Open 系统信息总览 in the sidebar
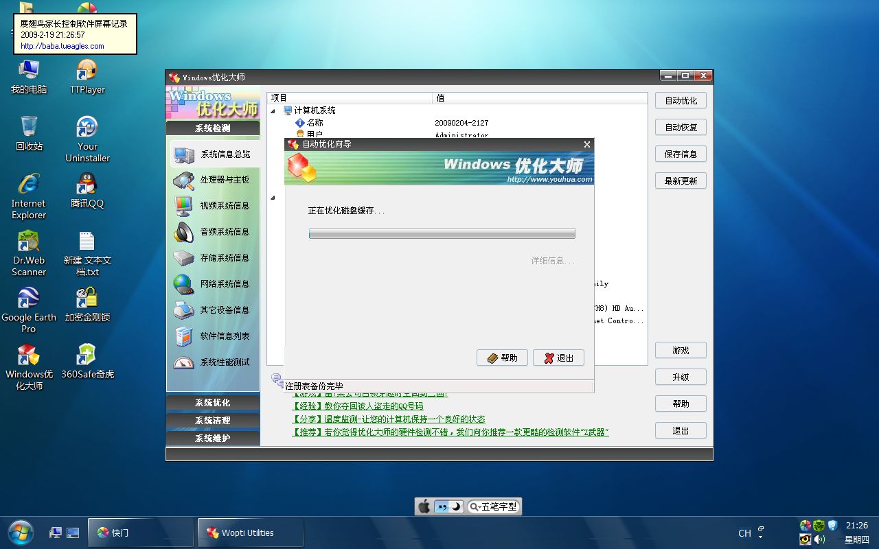Viewport: 879px width, 549px height. [x=214, y=154]
